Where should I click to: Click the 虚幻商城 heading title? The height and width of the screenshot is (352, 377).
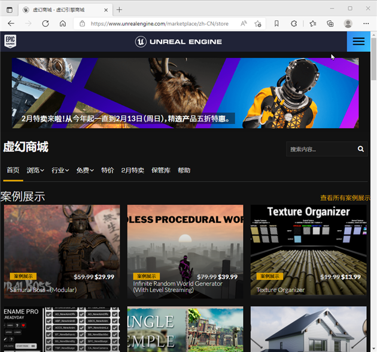26,146
